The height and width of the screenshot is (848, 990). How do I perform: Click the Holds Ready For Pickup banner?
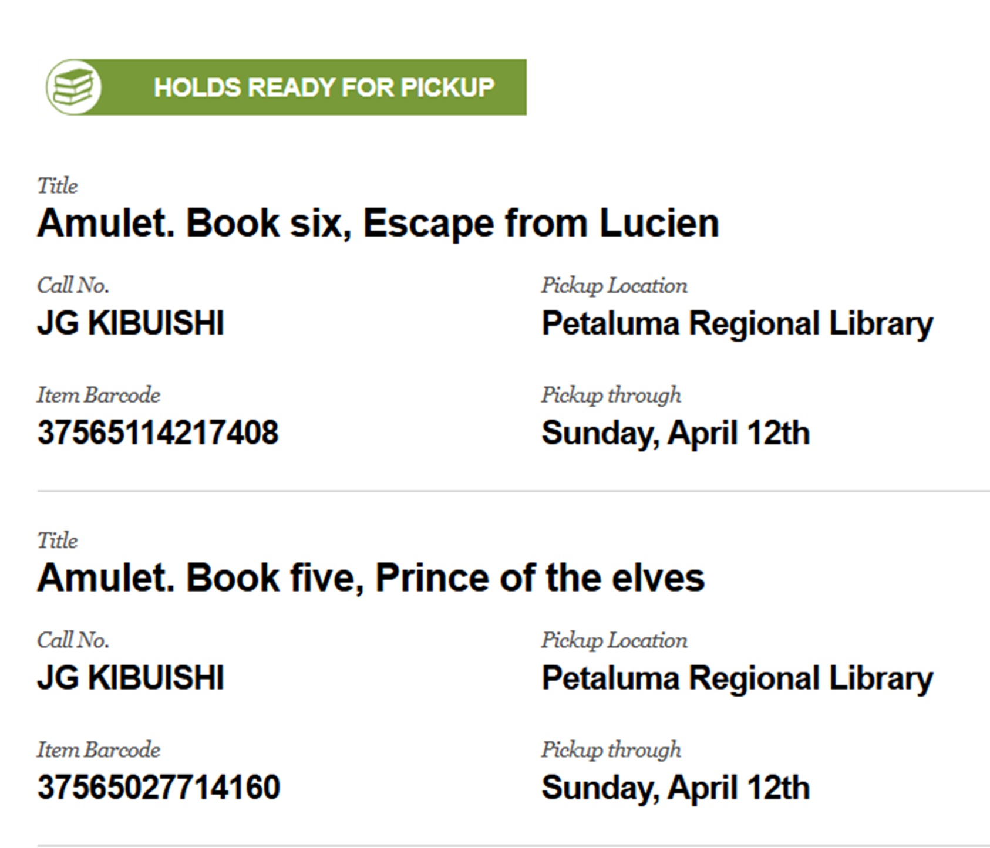[323, 87]
